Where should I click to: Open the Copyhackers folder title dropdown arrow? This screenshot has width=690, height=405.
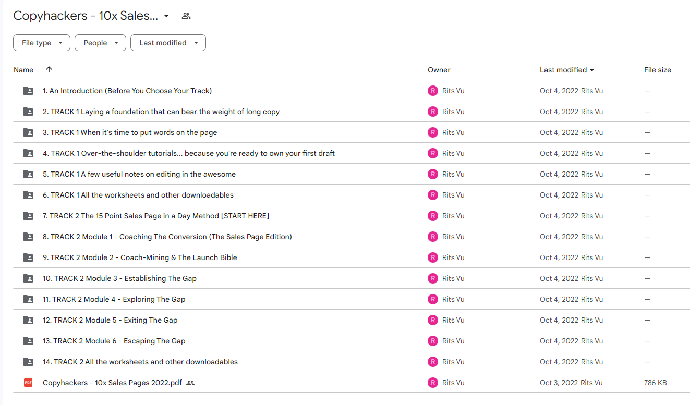(166, 16)
